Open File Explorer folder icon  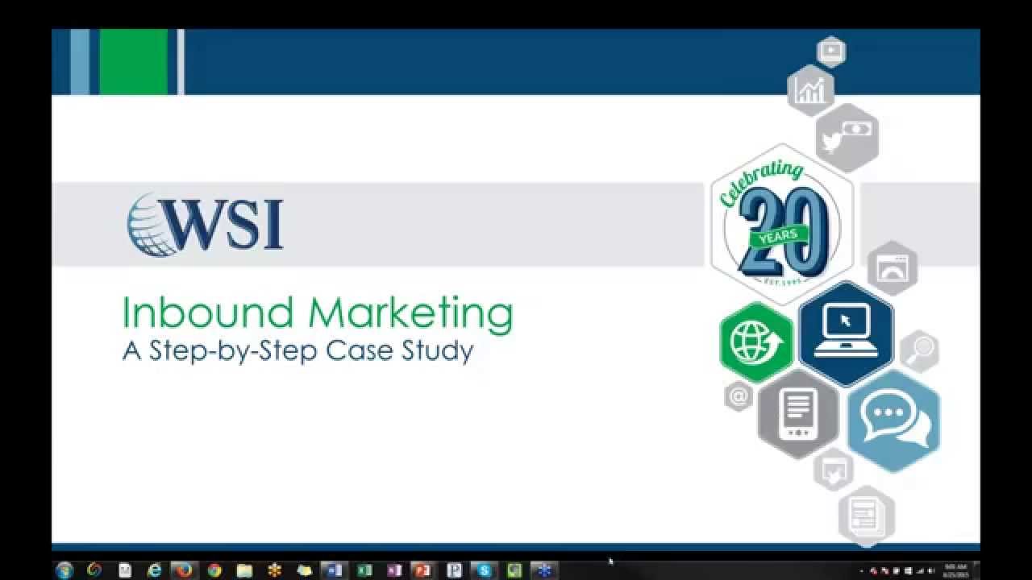tap(244, 570)
